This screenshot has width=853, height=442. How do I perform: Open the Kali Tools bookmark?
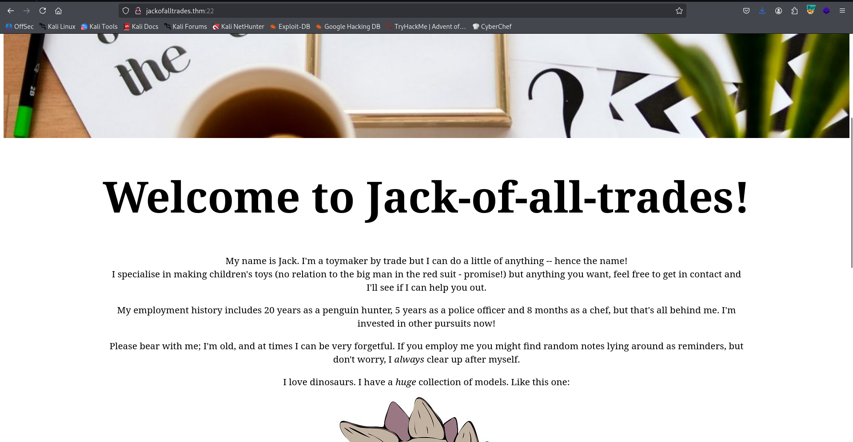click(x=99, y=27)
